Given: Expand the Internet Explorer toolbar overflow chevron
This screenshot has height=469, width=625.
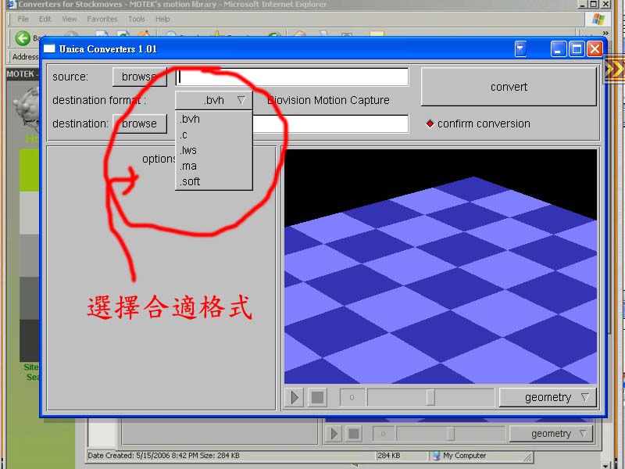Looking at the screenshot, I should [605, 33].
